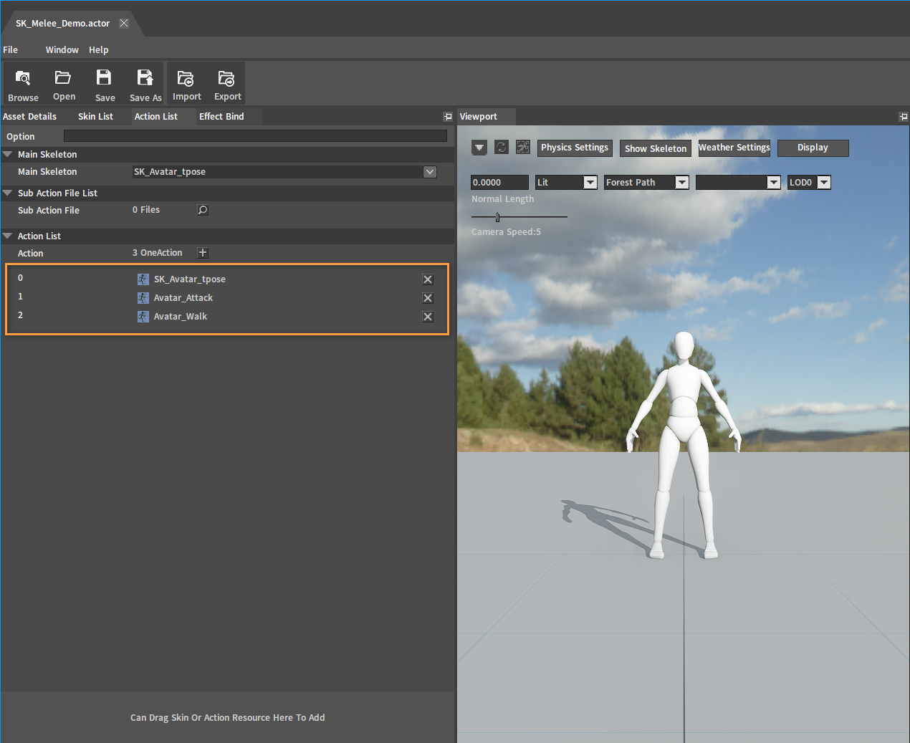Switch to the Asset Details tab
910x743 pixels.
click(x=30, y=117)
